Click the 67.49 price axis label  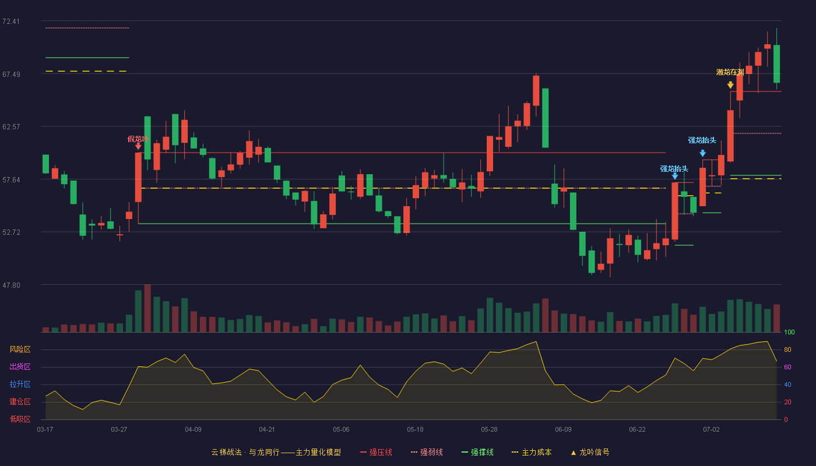(x=11, y=75)
